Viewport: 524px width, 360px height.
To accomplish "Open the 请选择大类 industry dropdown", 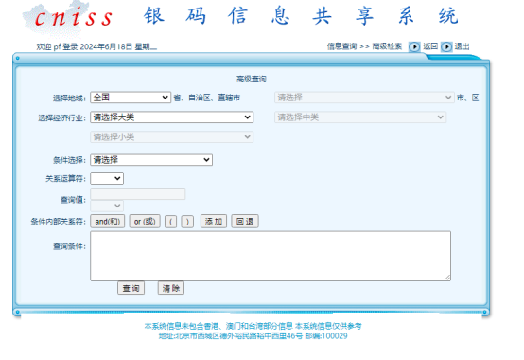I will pos(172,117).
